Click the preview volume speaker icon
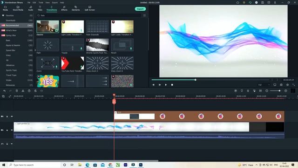This screenshot has width=298, height=168. [287, 85]
